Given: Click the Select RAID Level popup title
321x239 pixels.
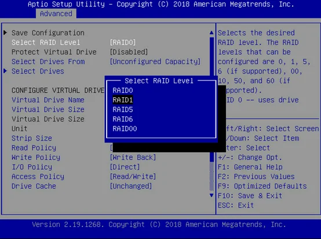Looking at the screenshot, I should [x=159, y=81].
